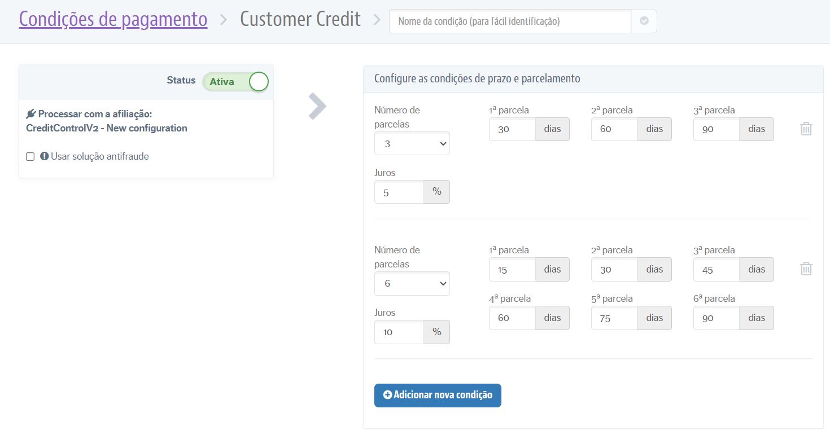Click the 3ª parcela field showing 90

pyautogui.click(x=715, y=129)
